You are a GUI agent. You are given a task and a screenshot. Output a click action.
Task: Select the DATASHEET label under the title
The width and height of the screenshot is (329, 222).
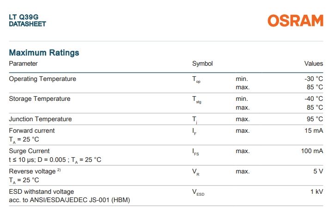(27, 24)
